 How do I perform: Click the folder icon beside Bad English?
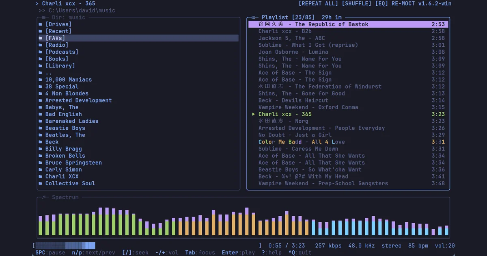(40, 114)
